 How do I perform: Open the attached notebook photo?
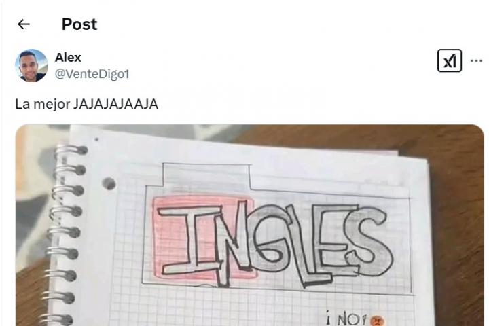(249, 225)
